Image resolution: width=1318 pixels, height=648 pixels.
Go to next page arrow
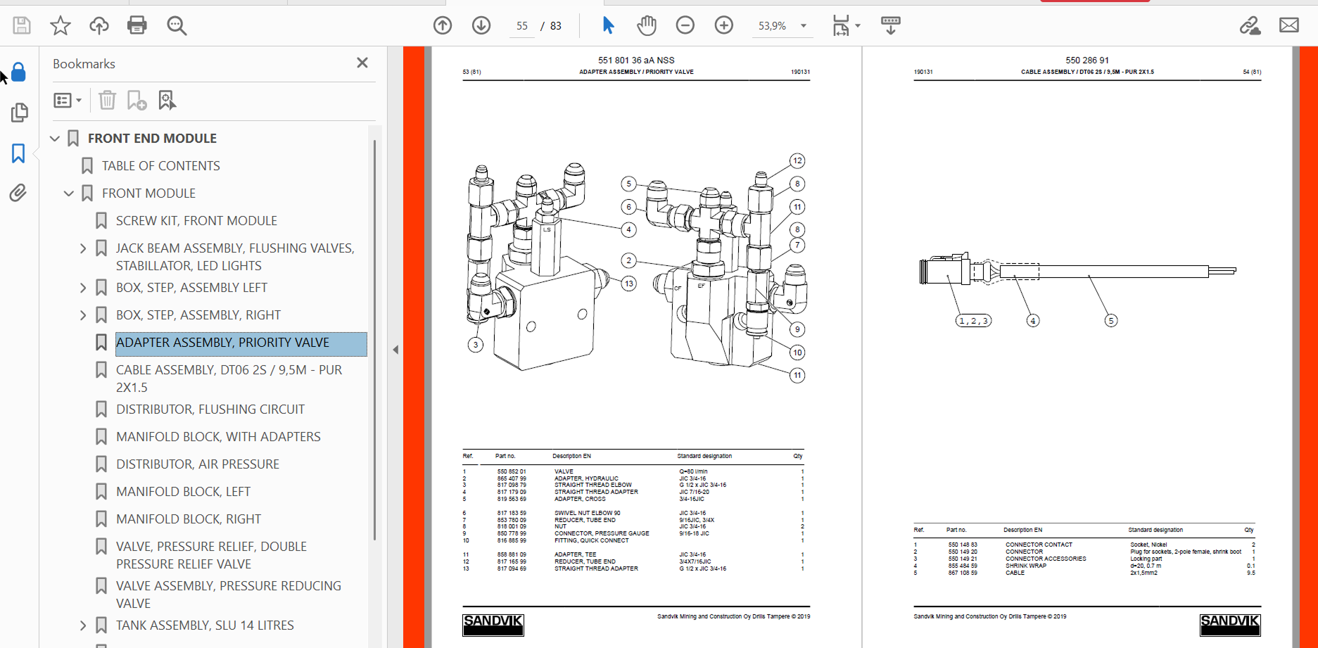pos(481,26)
